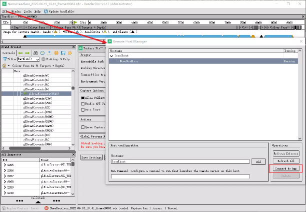
Task: Toggle the Allow Fullscreen checkbox
Action: point(82,98)
